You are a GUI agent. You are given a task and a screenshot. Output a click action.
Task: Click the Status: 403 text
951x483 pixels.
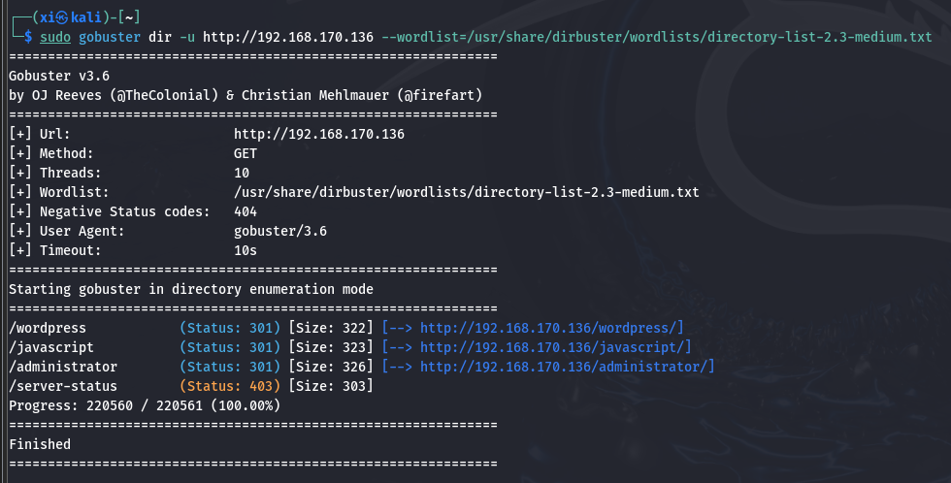[x=230, y=386]
